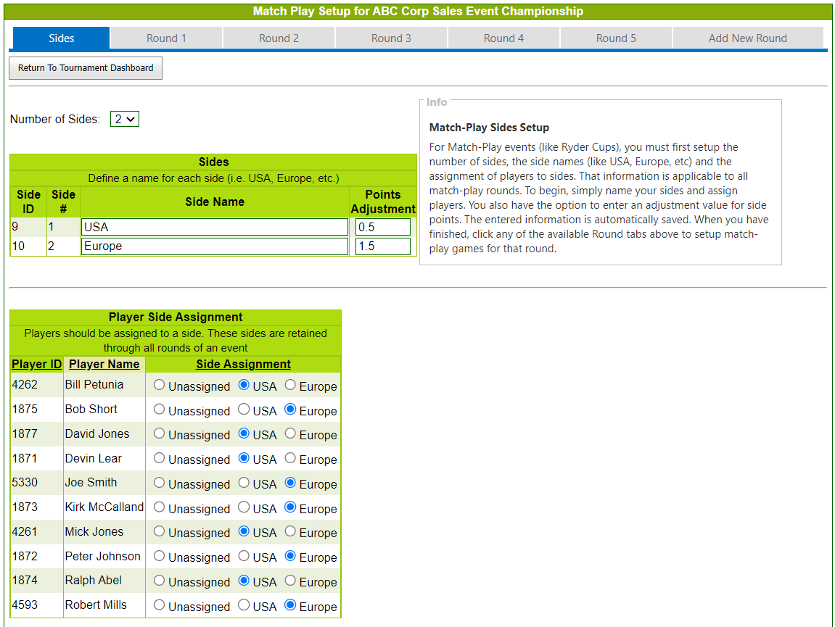Image resolution: width=835 pixels, height=627 pixels.
Task: Sort by Player Name column header
Action: point(104,365)
